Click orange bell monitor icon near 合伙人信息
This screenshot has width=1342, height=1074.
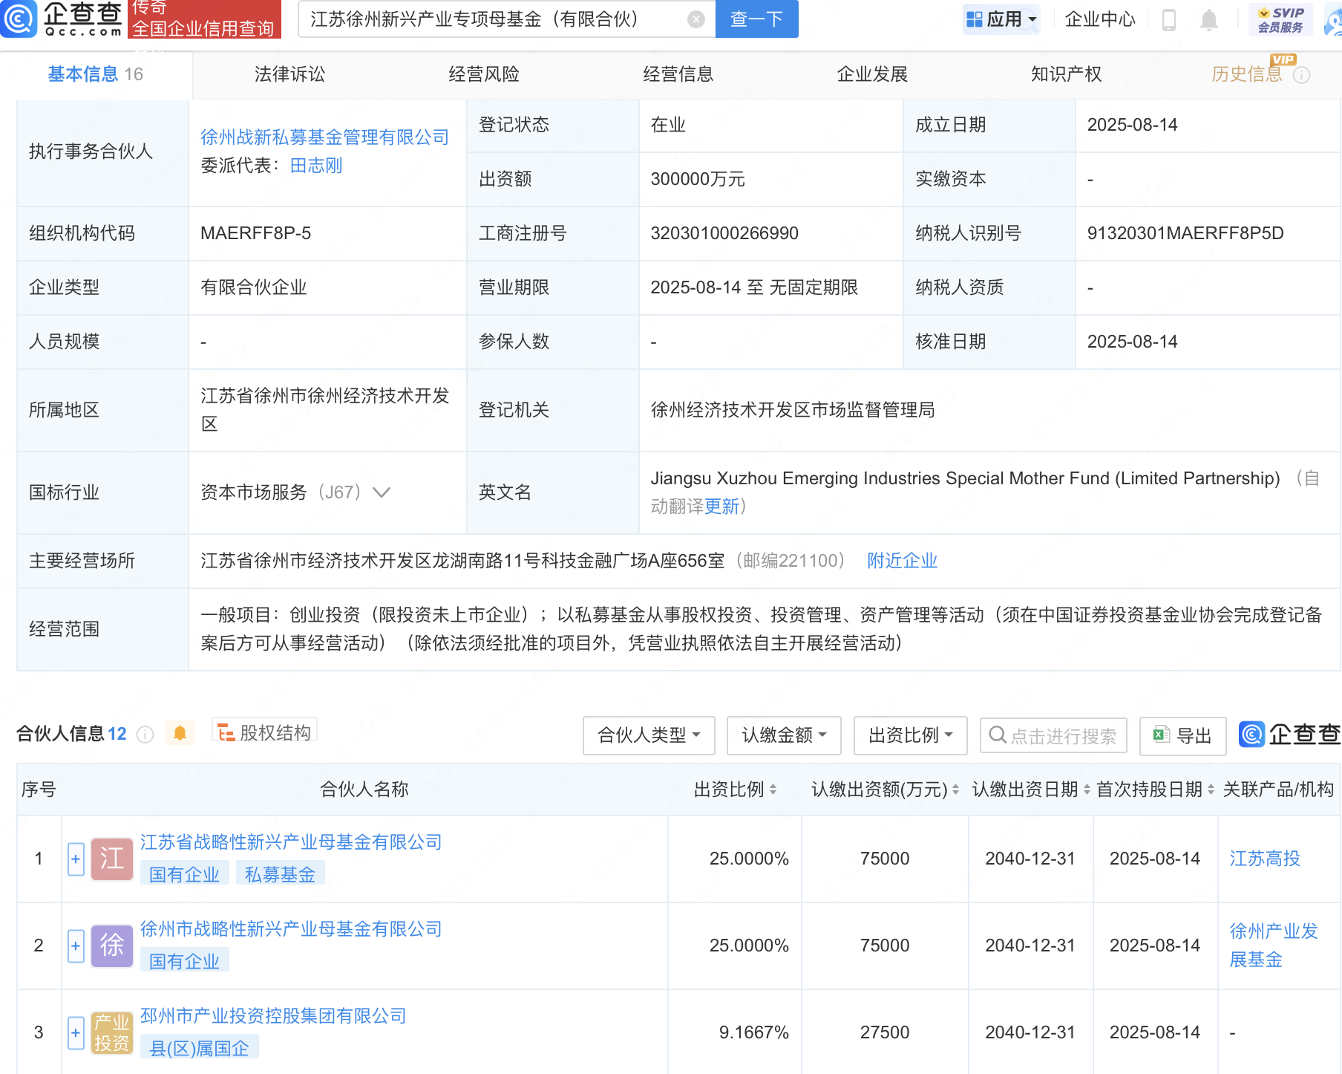pos(180,733)
